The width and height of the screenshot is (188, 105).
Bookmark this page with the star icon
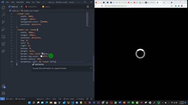(x=172, y=6)
